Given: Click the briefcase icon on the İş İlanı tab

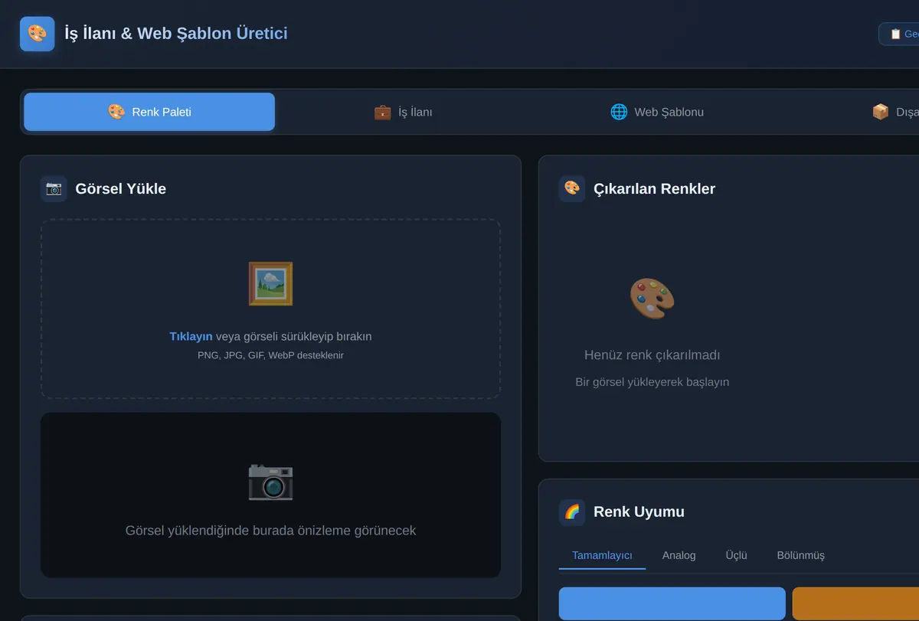Looking at the screenshot, I should [382, 112].
